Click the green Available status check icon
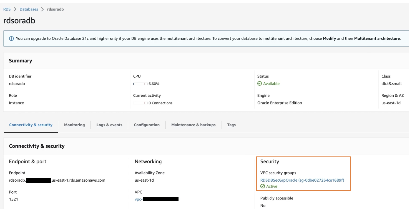The width and height of the screenshot is (412, 211). [260, 84]
